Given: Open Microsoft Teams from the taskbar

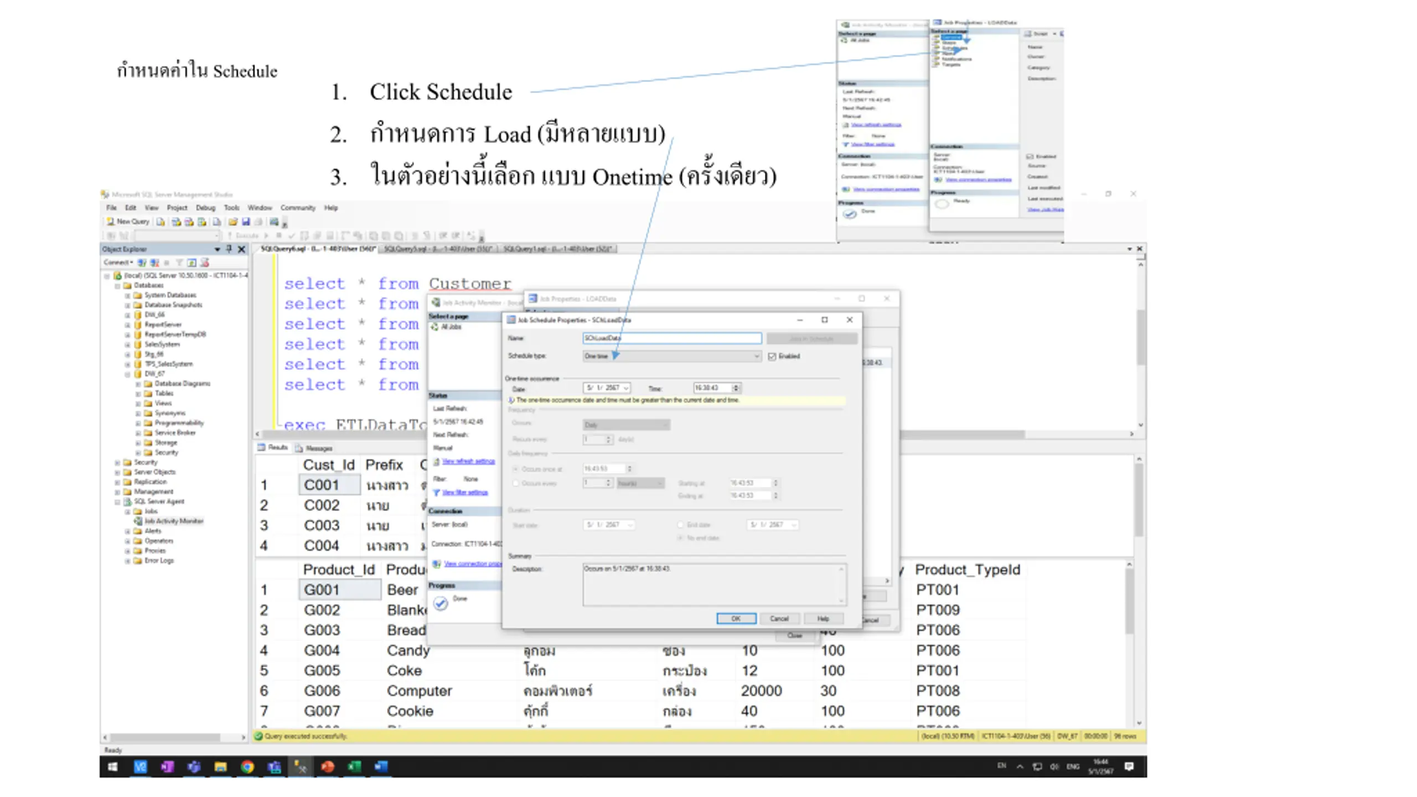Looking at the screenshot, I should pyautogui.click(x=194, y=767).
